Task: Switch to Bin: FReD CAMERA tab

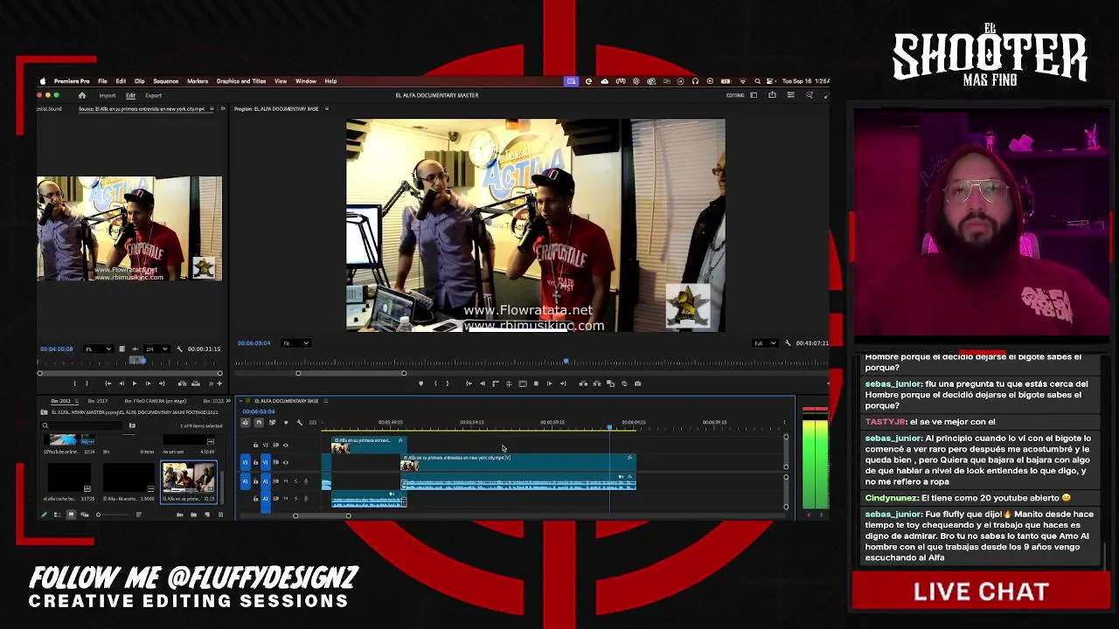Action: tap(155, 401)
